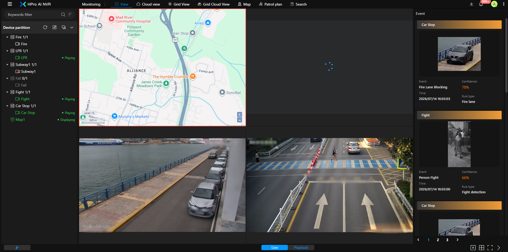Image resolution: width=508 pixels, height=252 pixels.
Task: Click the overlapping-windows icon in Device partition header
Action: 64,27
